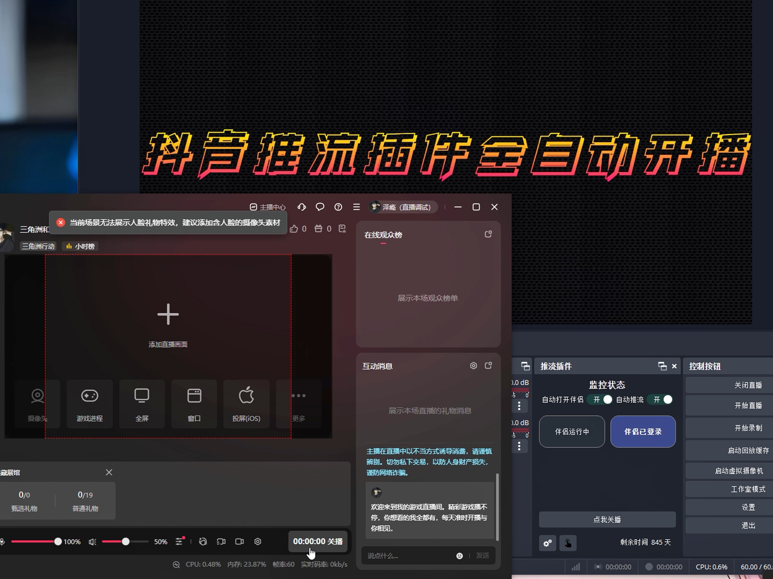The height and width of the screenshot is (579, 773).
Task: Click 关闭直播 in OBS controls
Action: coord(729,385)
